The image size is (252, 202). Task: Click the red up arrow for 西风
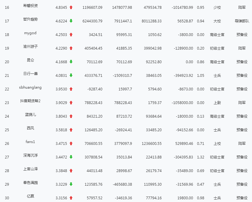(x=71, y=130)
